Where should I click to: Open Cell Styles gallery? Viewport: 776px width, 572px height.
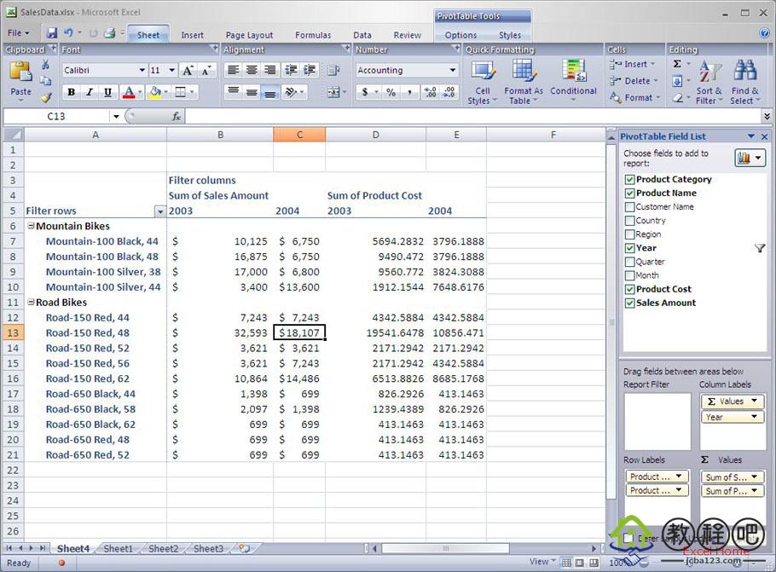483,82
